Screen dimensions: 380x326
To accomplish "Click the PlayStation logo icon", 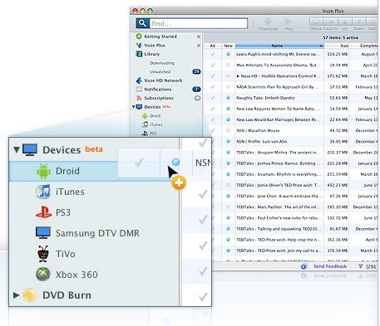I will click(43, 212).
